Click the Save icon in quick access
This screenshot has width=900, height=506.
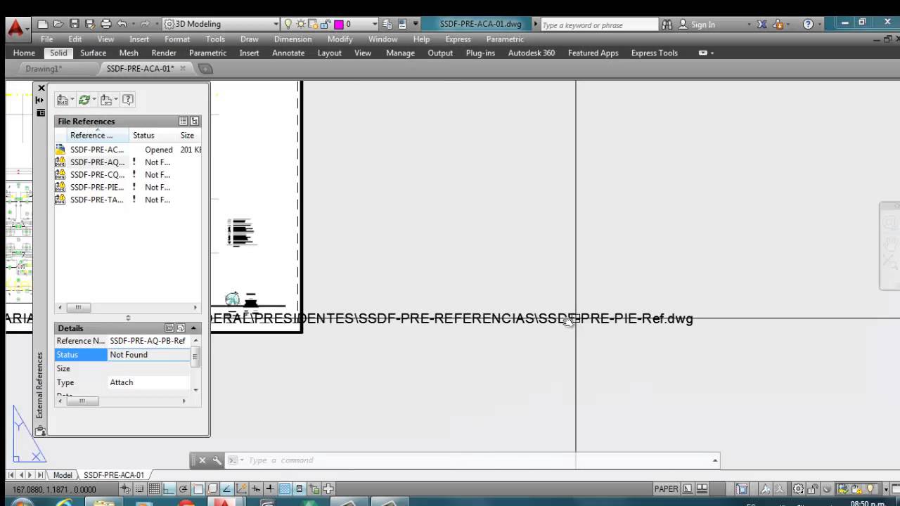(74, 24)
